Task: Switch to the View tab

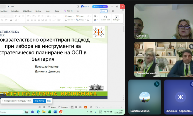Action: 48,11
